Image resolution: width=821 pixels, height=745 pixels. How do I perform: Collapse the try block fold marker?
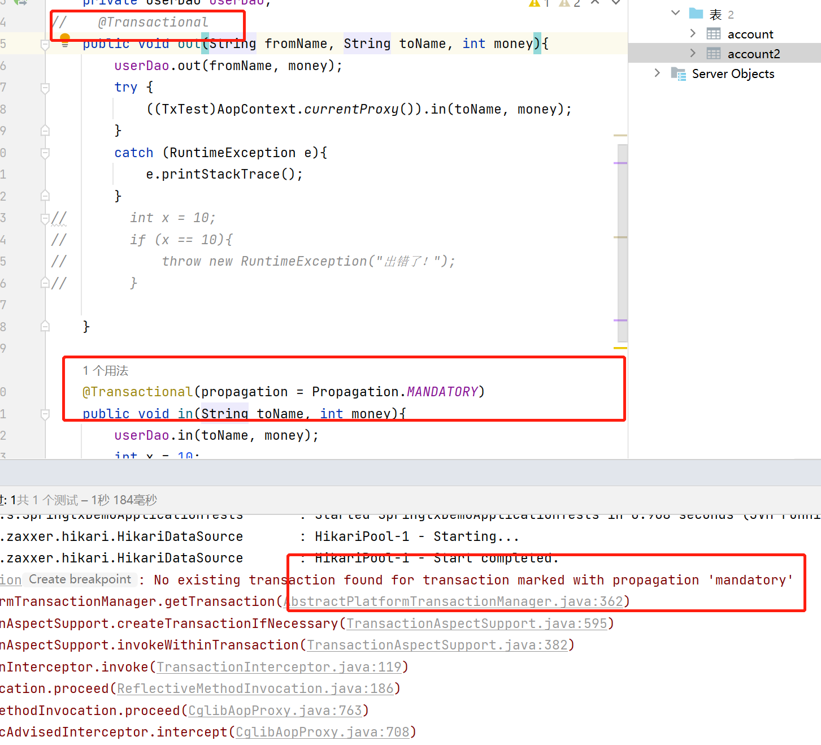(x=45, y=88)
